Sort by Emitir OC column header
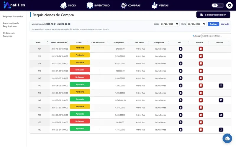The height and width of the screenshot is (147, 236). click(x=221, y=42)
